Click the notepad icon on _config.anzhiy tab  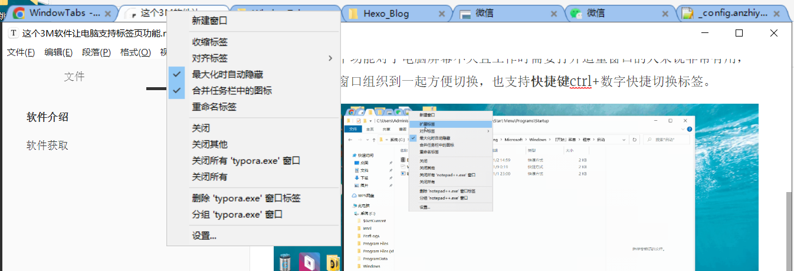[x=687, y=14]
